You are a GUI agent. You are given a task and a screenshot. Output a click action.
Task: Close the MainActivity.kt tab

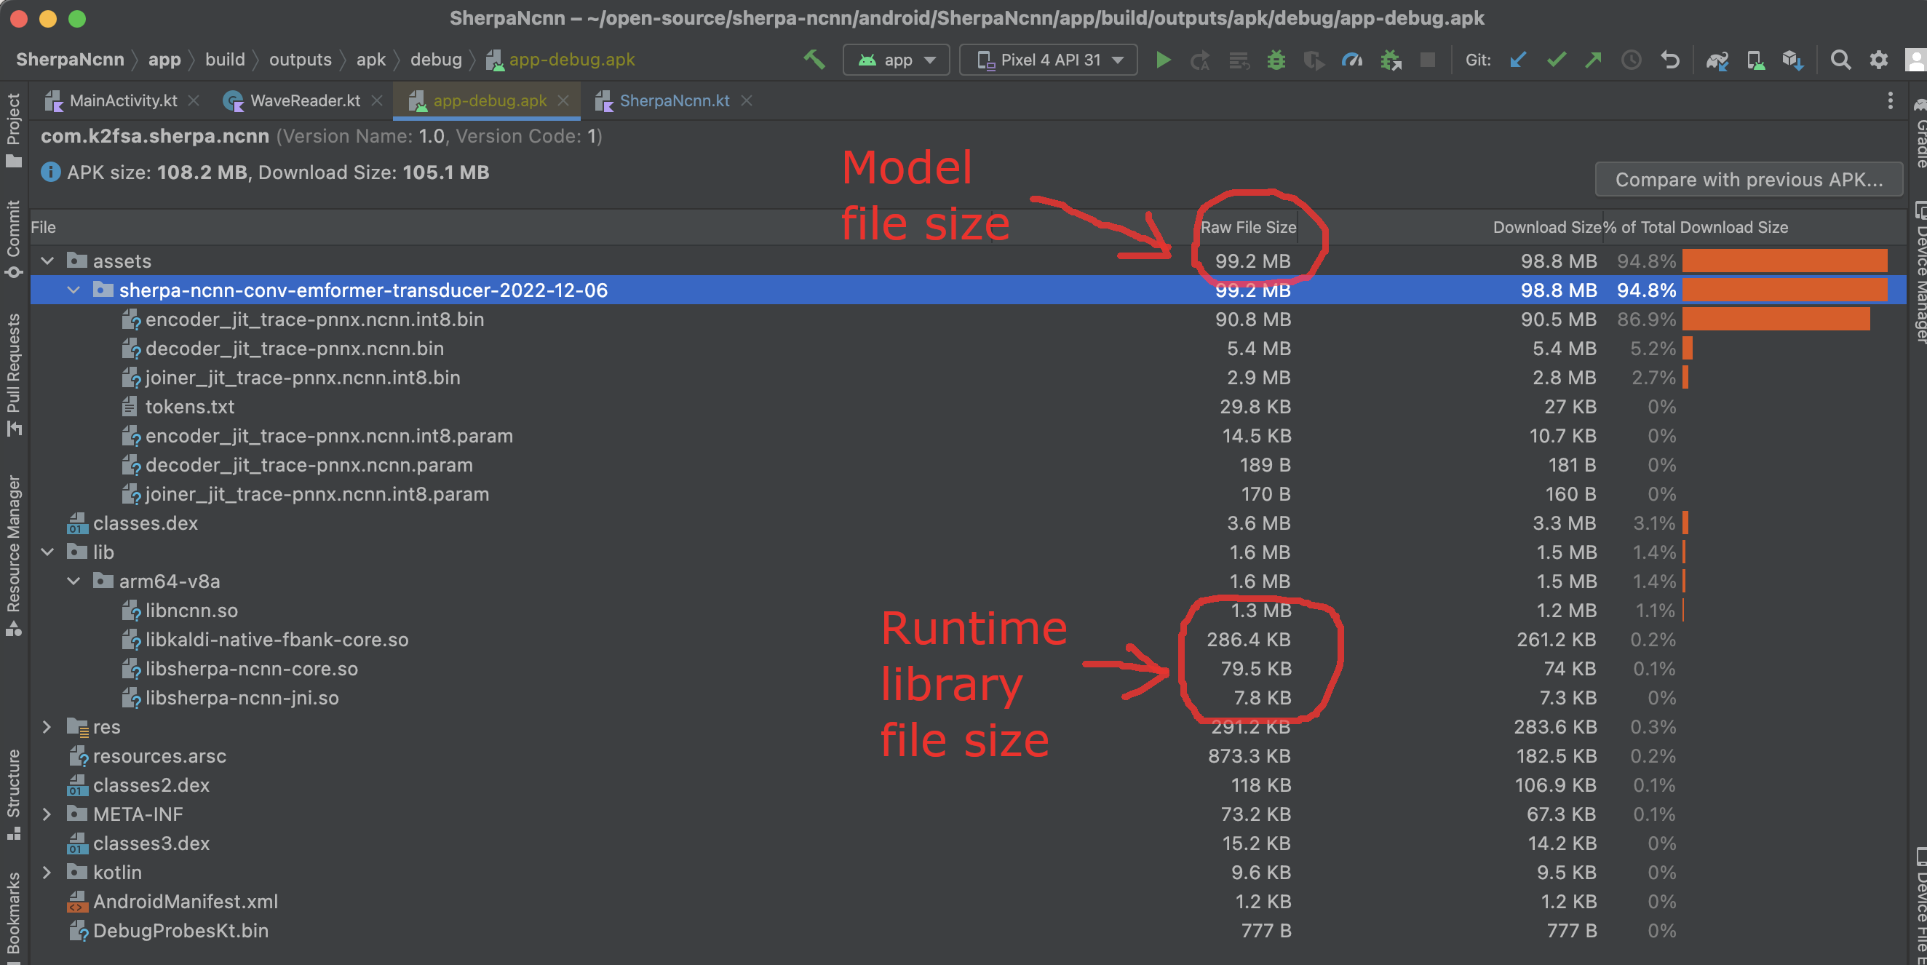(194, 101)
